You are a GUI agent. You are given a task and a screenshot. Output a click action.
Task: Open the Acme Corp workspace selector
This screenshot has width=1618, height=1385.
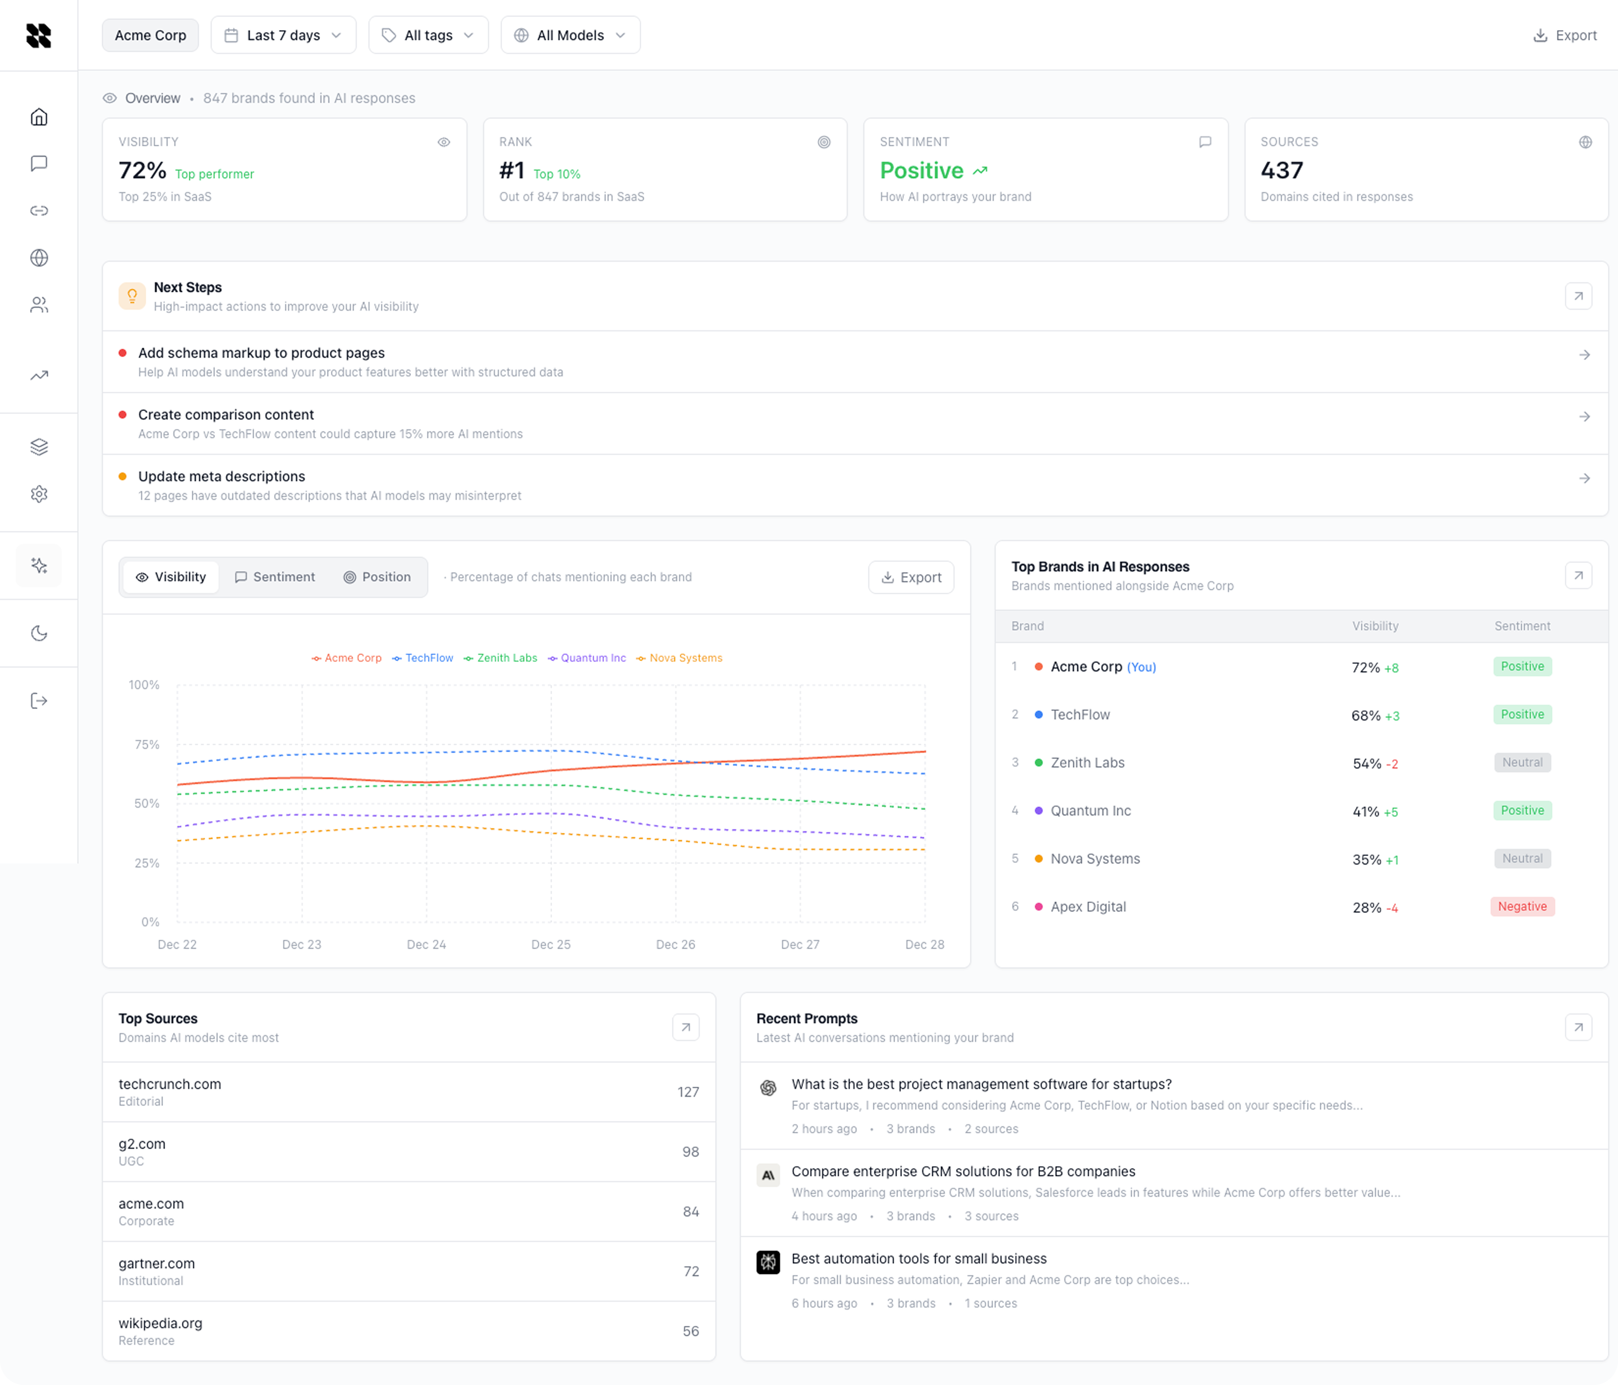click(x=150, y=35)
